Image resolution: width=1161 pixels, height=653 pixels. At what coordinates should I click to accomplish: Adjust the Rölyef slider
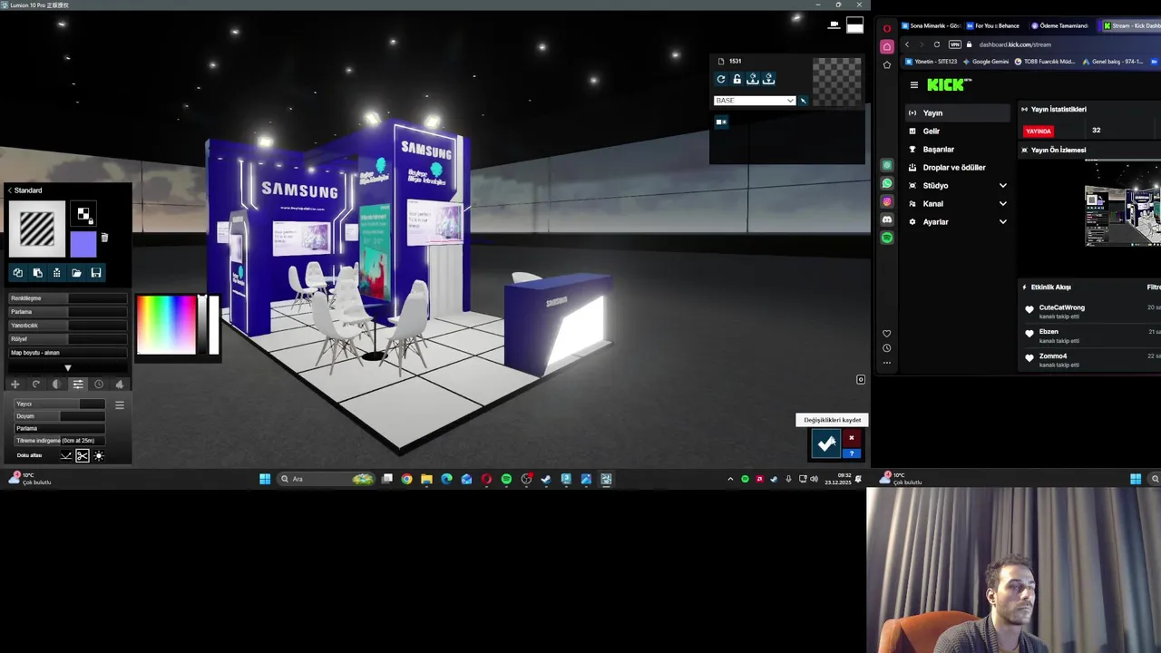[68, 339]
